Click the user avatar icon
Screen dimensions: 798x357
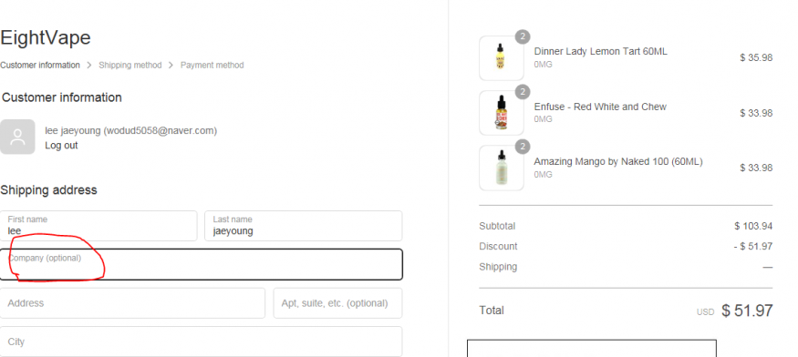coord(17,137)
